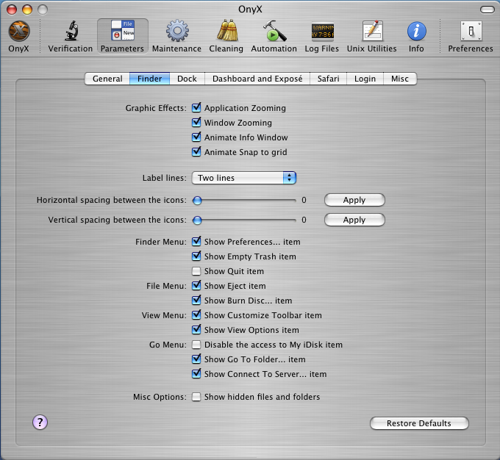The width and height of the screenshot is (500, 460).
Task: Uncheck Window Zooming
Action: [x=196, y=123]
